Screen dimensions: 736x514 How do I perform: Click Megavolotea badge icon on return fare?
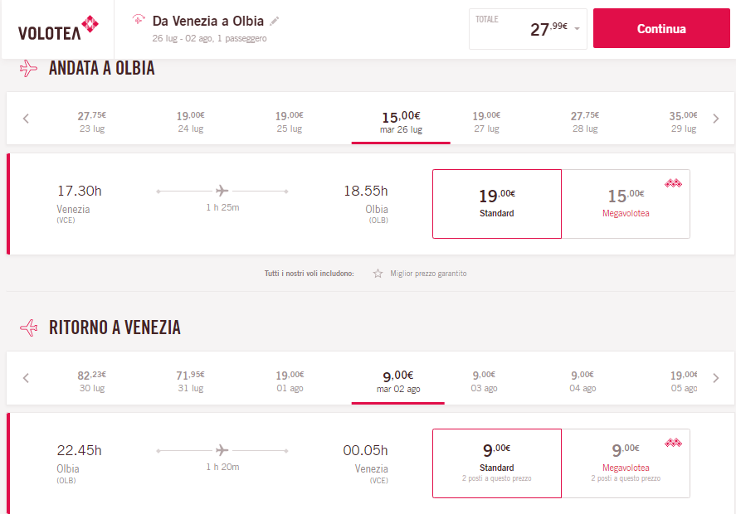tap(672, 443)
